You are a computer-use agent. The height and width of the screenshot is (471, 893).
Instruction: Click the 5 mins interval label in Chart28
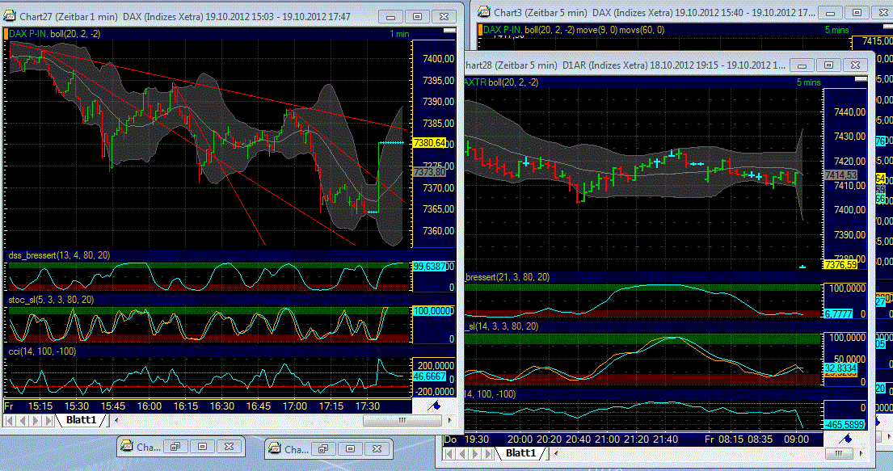[808, 82]
